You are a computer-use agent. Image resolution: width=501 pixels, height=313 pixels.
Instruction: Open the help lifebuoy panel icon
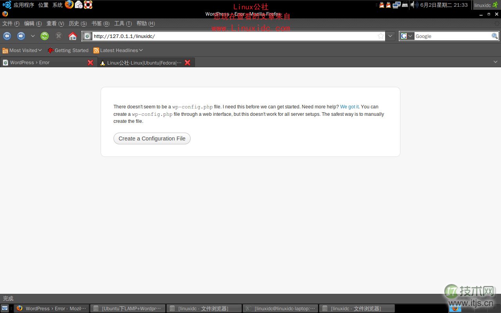88,5
